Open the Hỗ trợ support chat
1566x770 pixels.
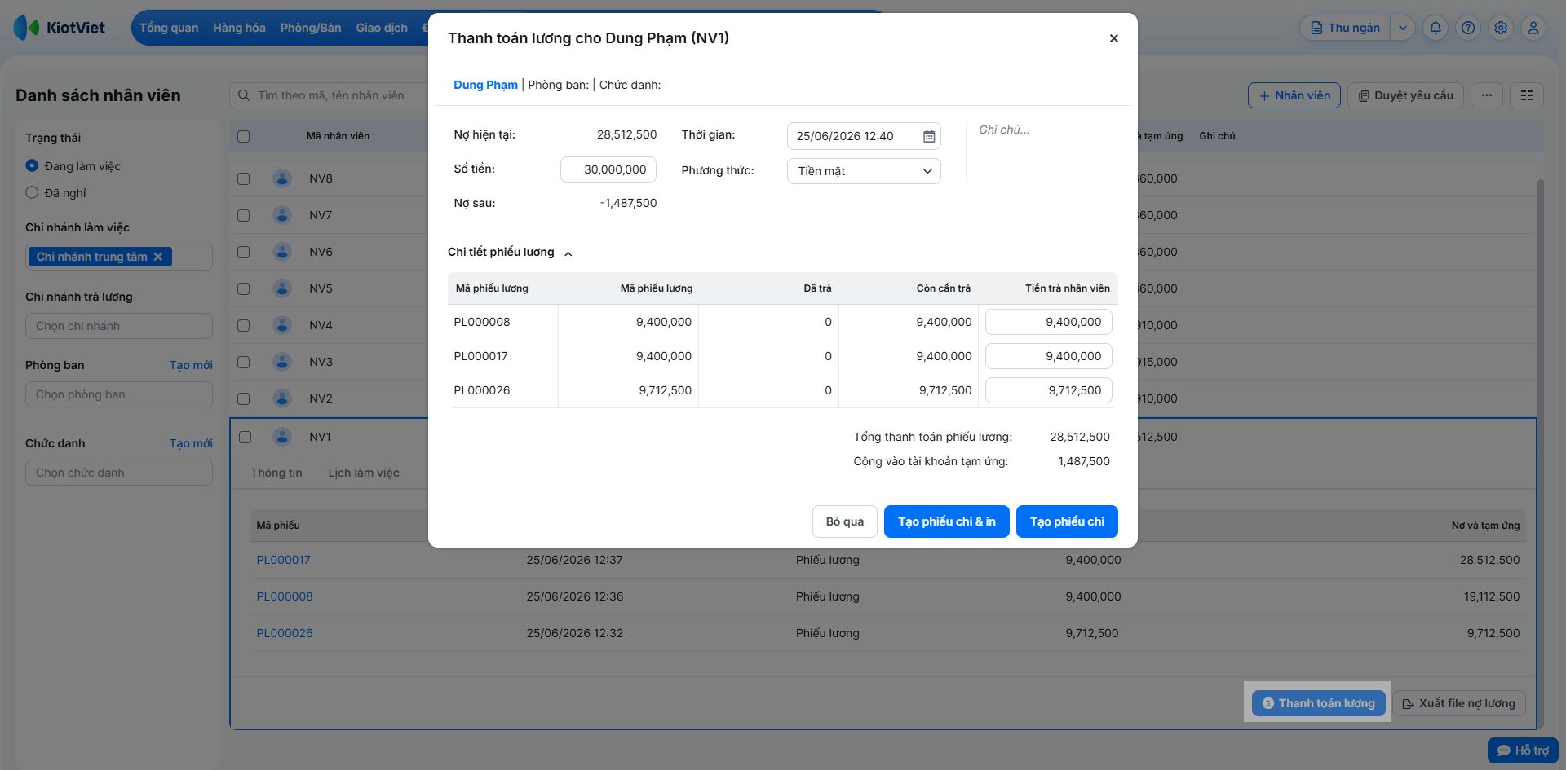click(1523, 750)
